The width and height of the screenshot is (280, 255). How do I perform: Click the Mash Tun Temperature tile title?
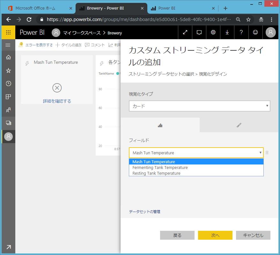coord(56,62)
